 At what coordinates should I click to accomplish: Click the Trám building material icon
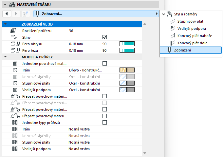pyautogui.click(x=15, y=70)
